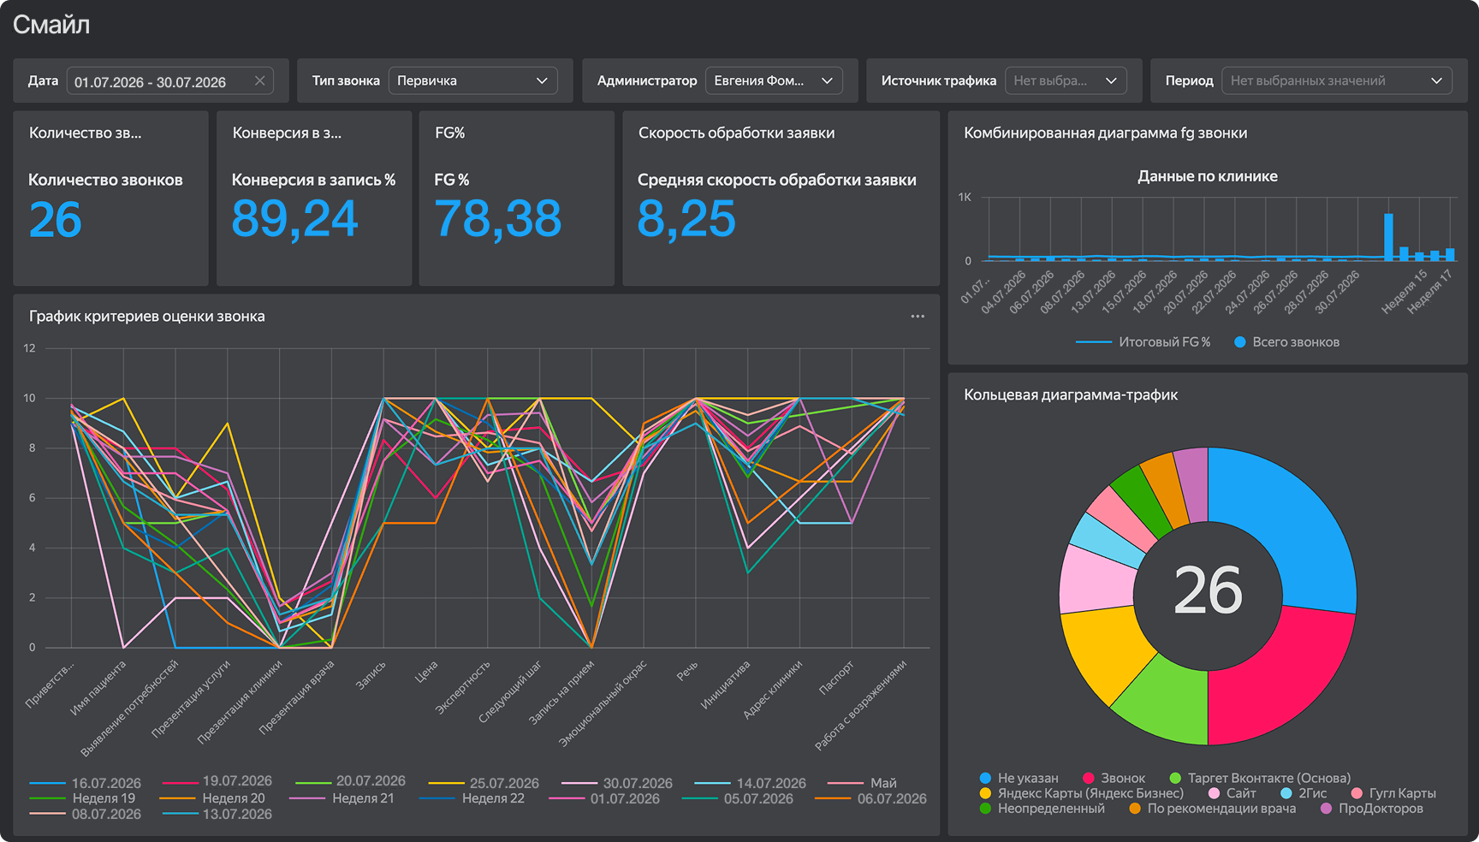Click the tallest bar in Данные по клинике chart
The height and width of the screenshot is (842, 1479).
coord(1389,237)
